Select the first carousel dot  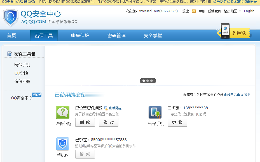coord(144,81)
